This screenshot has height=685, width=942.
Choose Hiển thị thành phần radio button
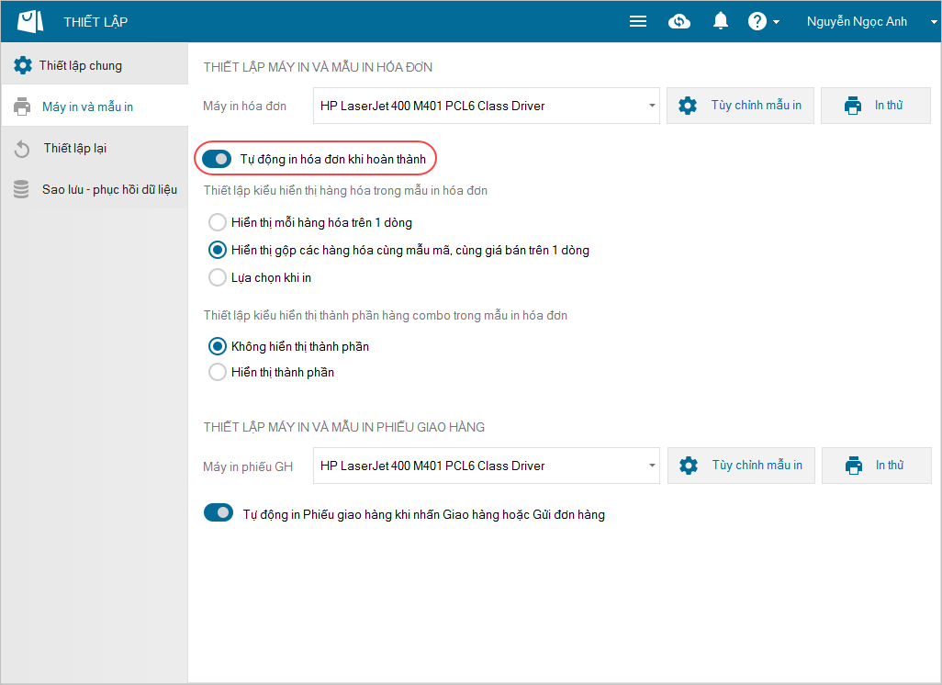[218, 372]
